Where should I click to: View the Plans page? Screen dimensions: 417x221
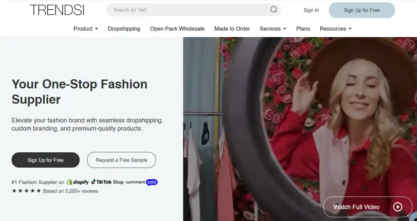coord(303,29)
